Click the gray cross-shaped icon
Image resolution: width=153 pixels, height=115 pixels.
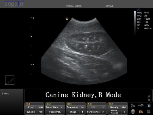tap(133, 111)
